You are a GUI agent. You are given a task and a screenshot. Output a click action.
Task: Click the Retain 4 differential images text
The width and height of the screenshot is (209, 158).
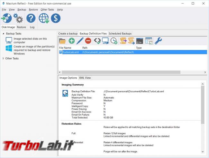pos(118,142)
